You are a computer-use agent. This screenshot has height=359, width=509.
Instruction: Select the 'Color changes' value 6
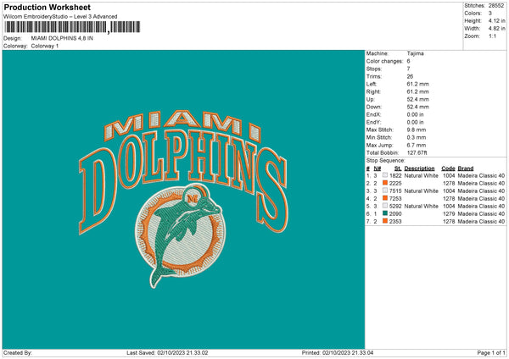click(408, 61)
